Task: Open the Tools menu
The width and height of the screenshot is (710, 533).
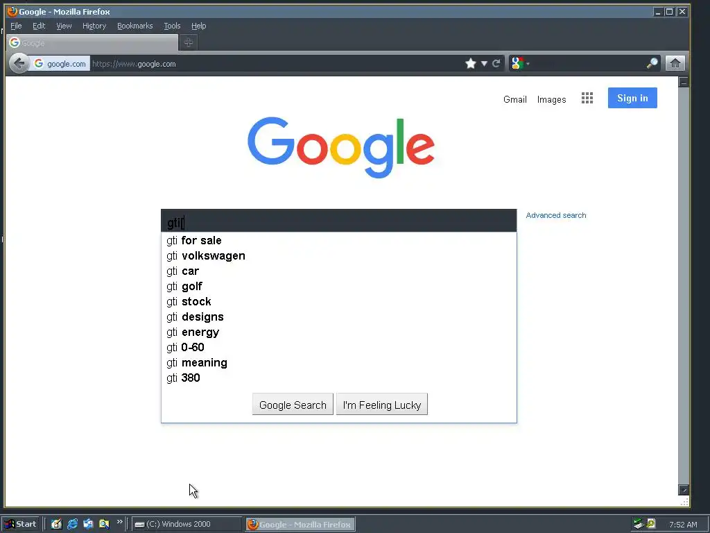Action: 172,26
